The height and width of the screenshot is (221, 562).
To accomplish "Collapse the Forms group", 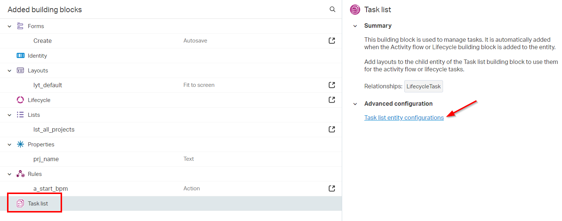I will click(x=10, y=26).
